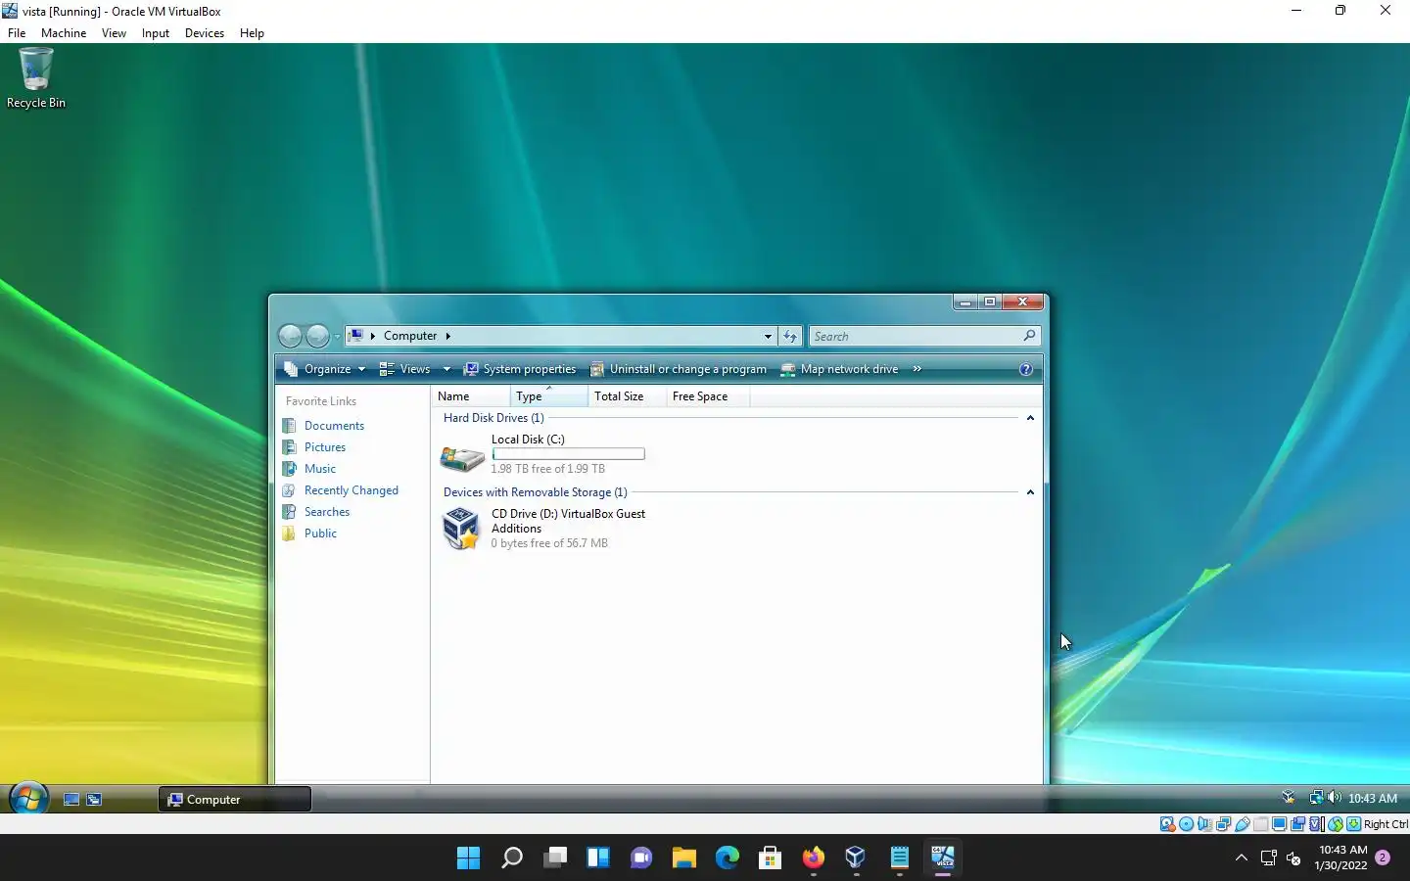
Task: Click Vista tray volume speaker icon
Action: pyautogui.click(x=1335, y=797)
